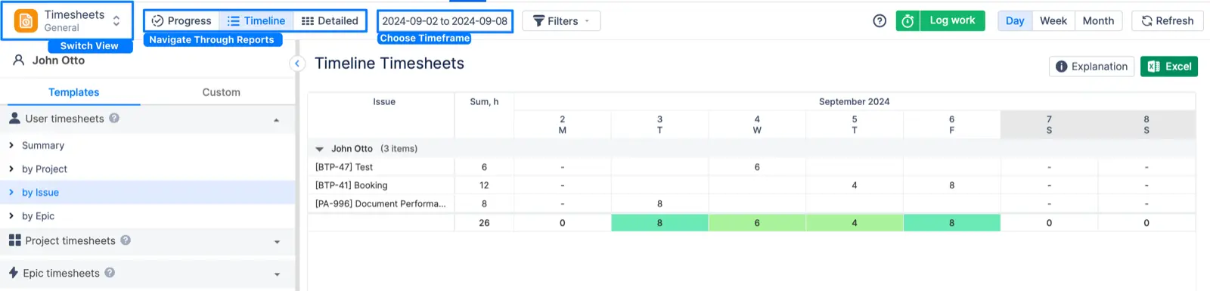The image size is (1210, 291).
Task: Click the green 8 total cell for Tuesday
Action: point(659,223)
